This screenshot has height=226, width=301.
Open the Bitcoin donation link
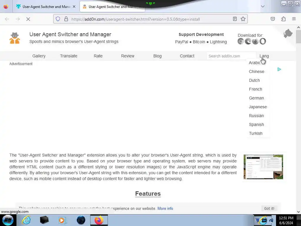(x=199, y=42)
